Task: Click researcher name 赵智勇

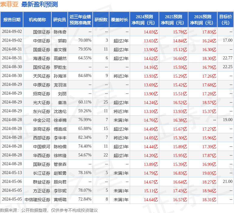Action: click(60, 173)
